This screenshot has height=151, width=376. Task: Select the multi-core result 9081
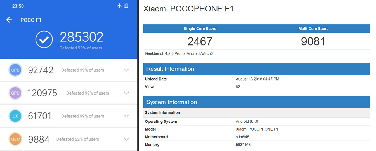coord(313,41)
